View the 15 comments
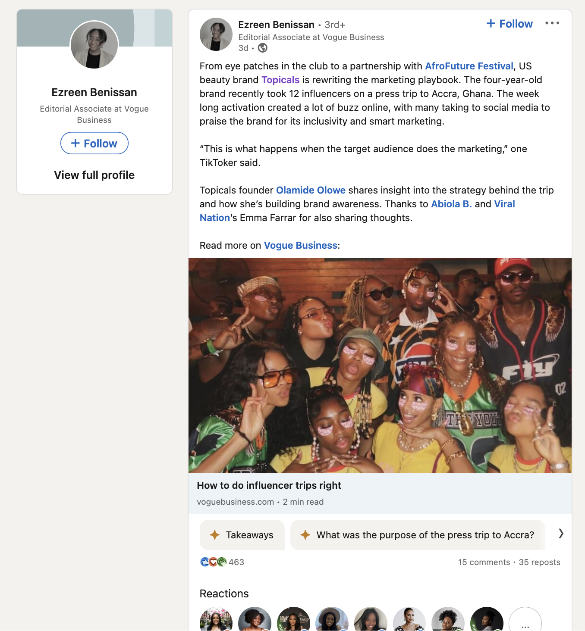The image size is (585, 631). tap(484, 562)
